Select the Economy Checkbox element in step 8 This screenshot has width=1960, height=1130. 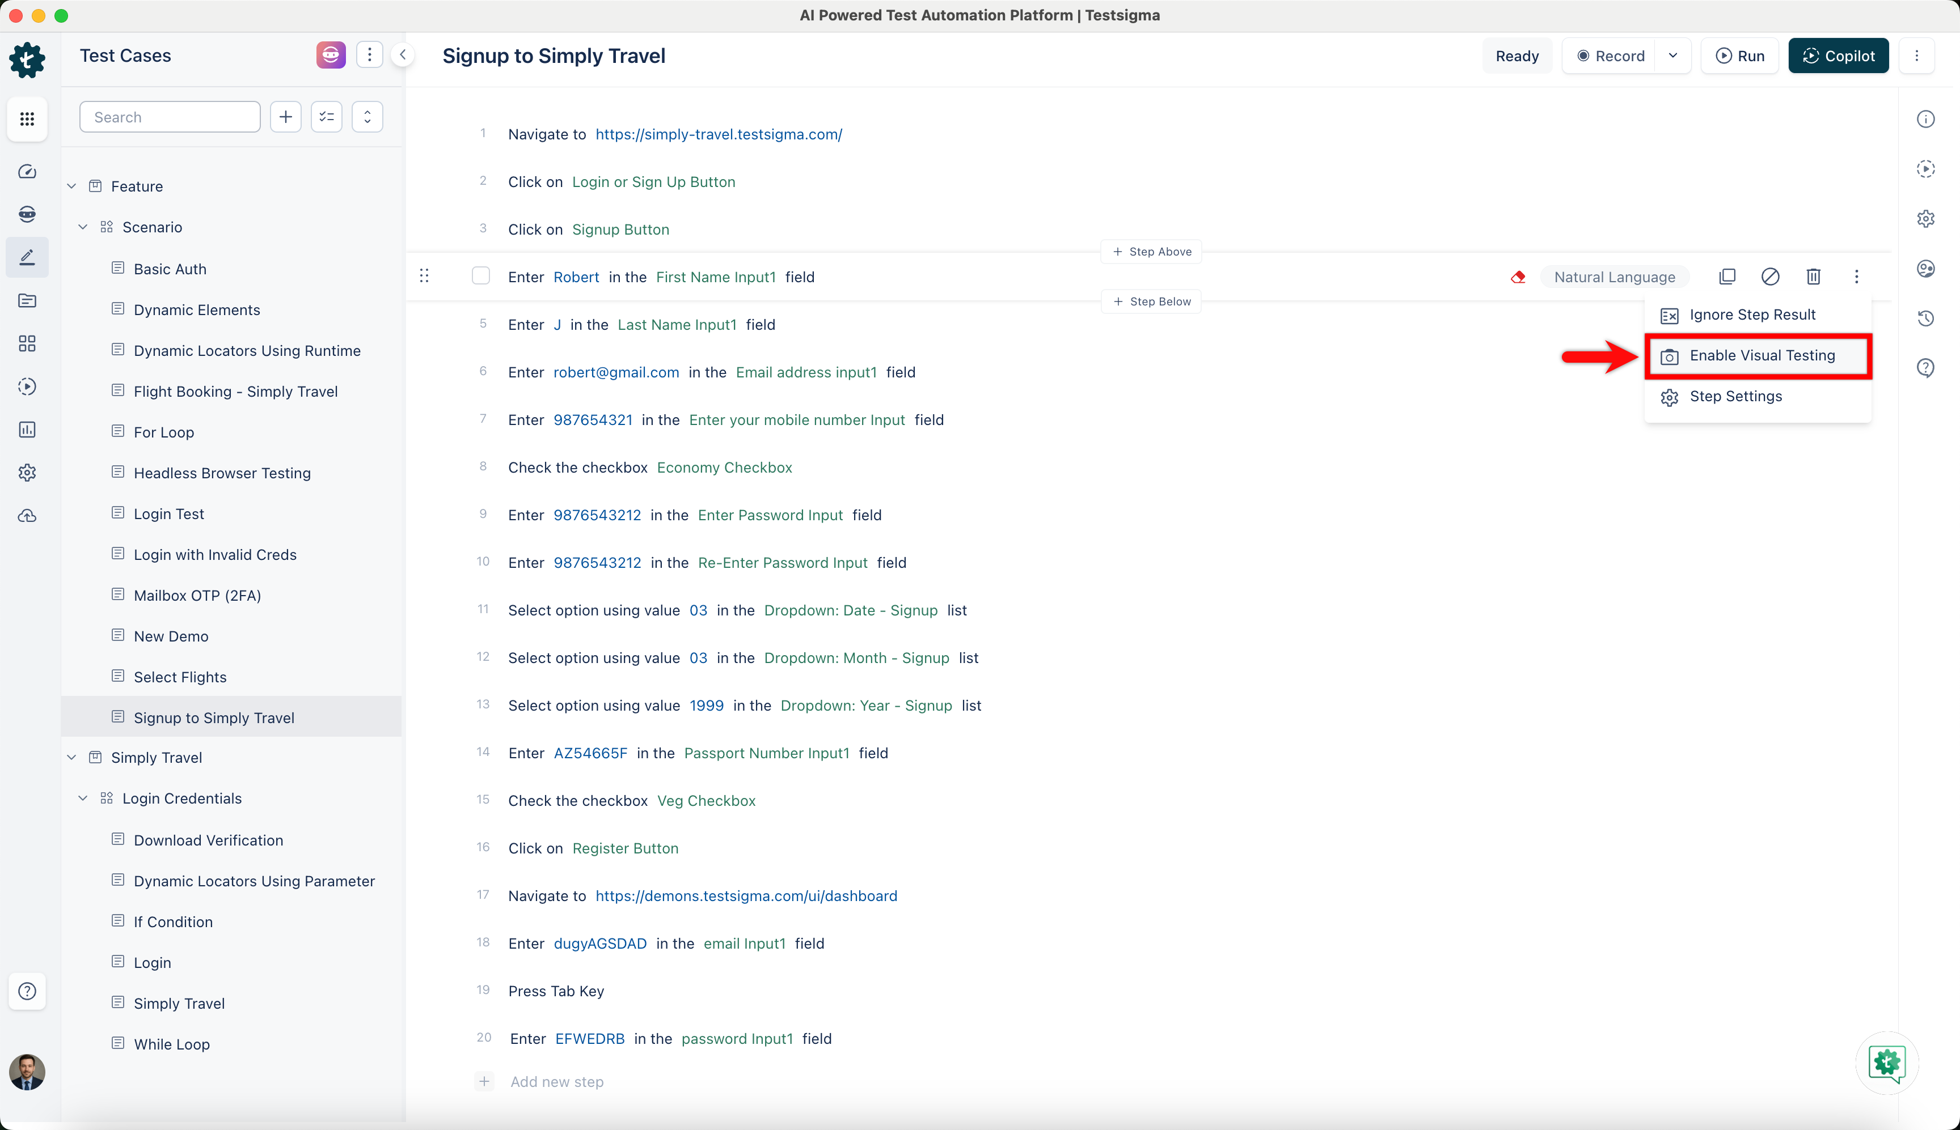(x=725, y=467)
